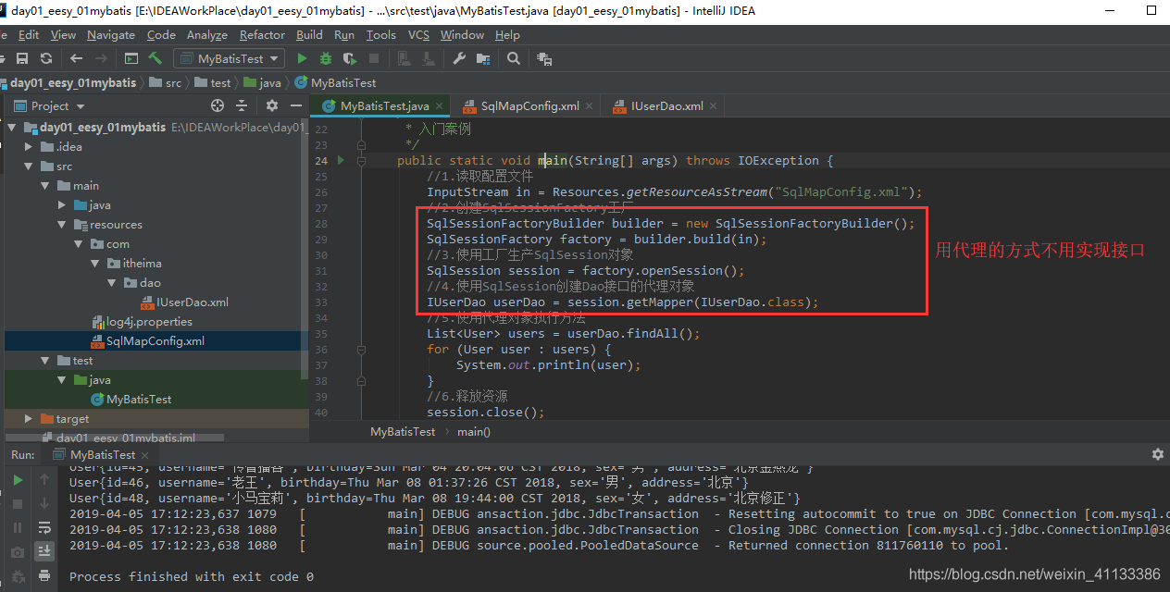Click Scroll from Source target icon in Project panel
1170x592 pixels.
pyautogui.click(x=218, y=105)
